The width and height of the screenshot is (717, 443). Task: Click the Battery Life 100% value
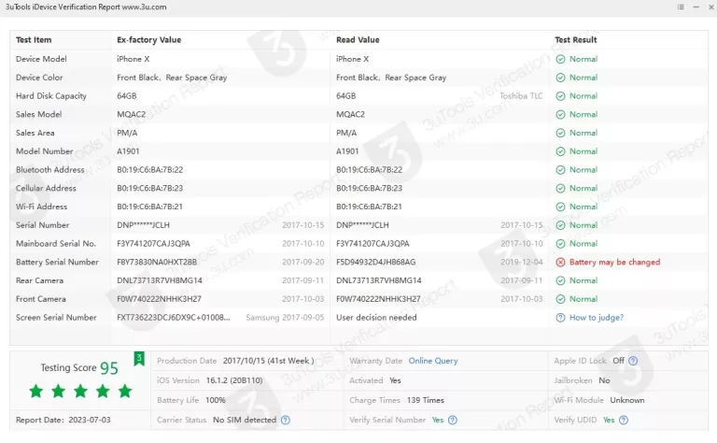tap(216, 400)
